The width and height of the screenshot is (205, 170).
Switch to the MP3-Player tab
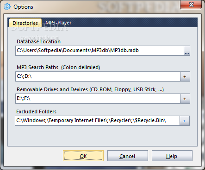click(58, 23)
